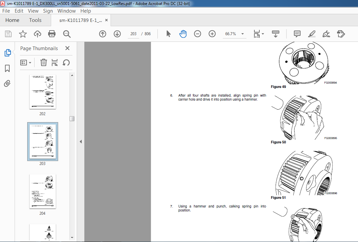Screen dimensions: 358x242
Task: Add a comment sticky note
Action: point(297,34)
